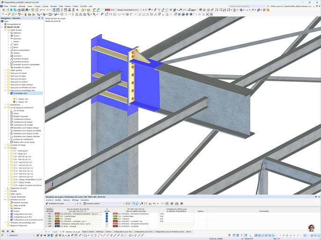Viewport: 321px width, 240px height.
Task: Click the red ELU badge in row SP1
Action: [x=57, y=214]
